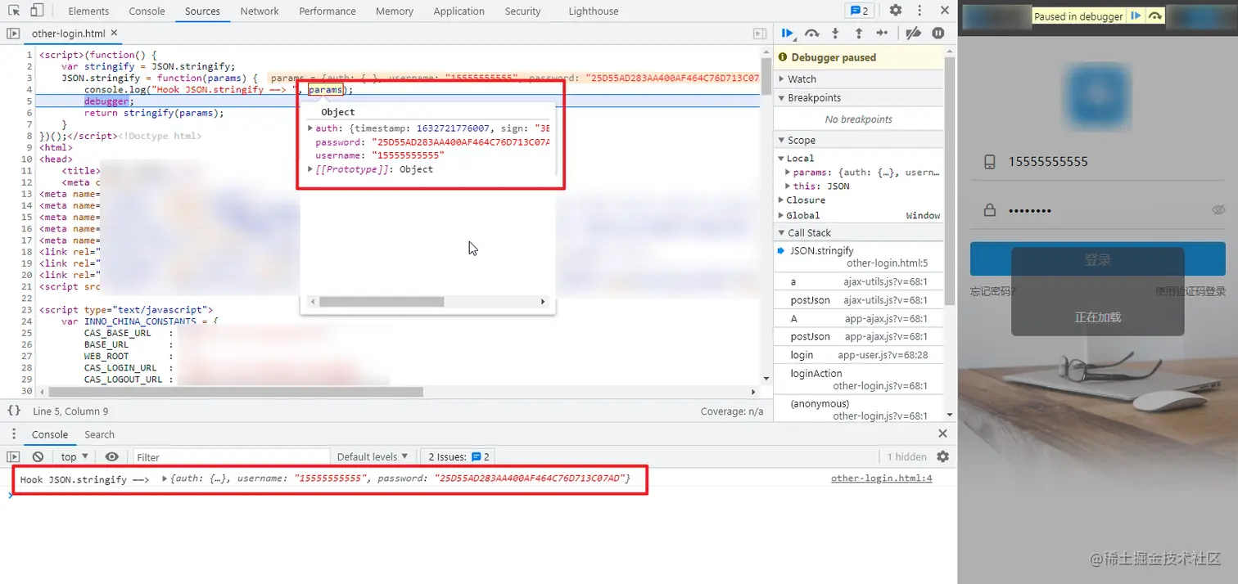Click line number 5 in the gutter
This screenshot has height=584, width=1238.
coord(29,101)
